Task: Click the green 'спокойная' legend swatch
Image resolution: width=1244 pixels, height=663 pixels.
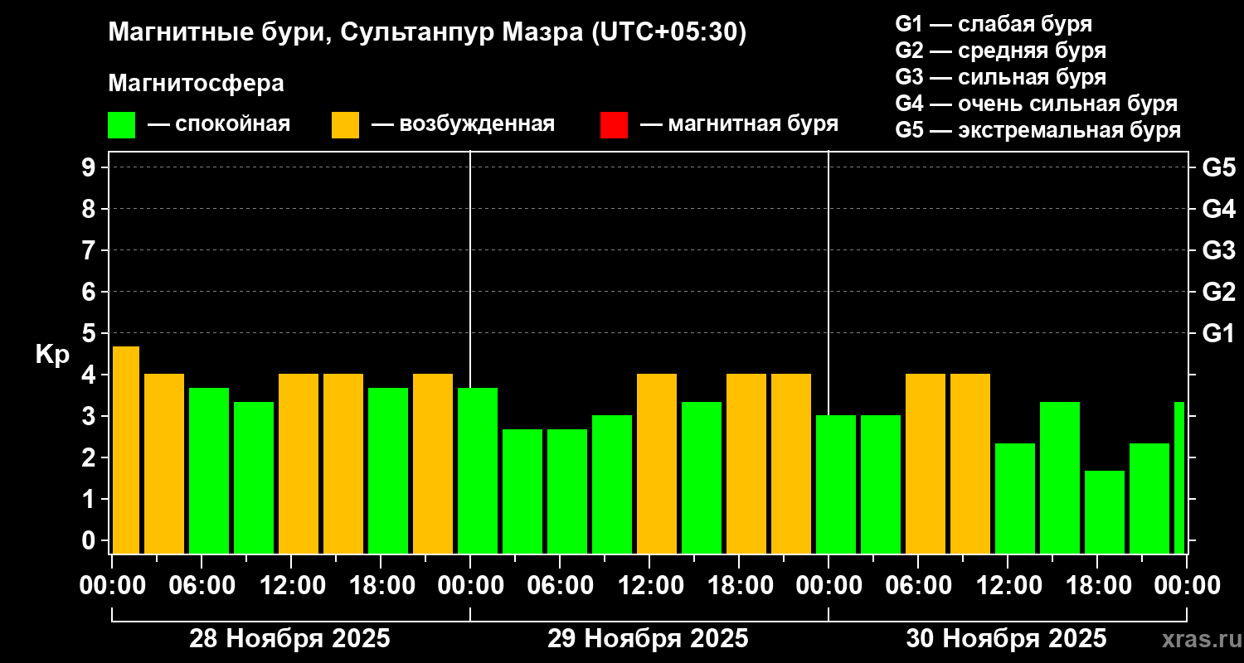Action: [x=121, y=125]
